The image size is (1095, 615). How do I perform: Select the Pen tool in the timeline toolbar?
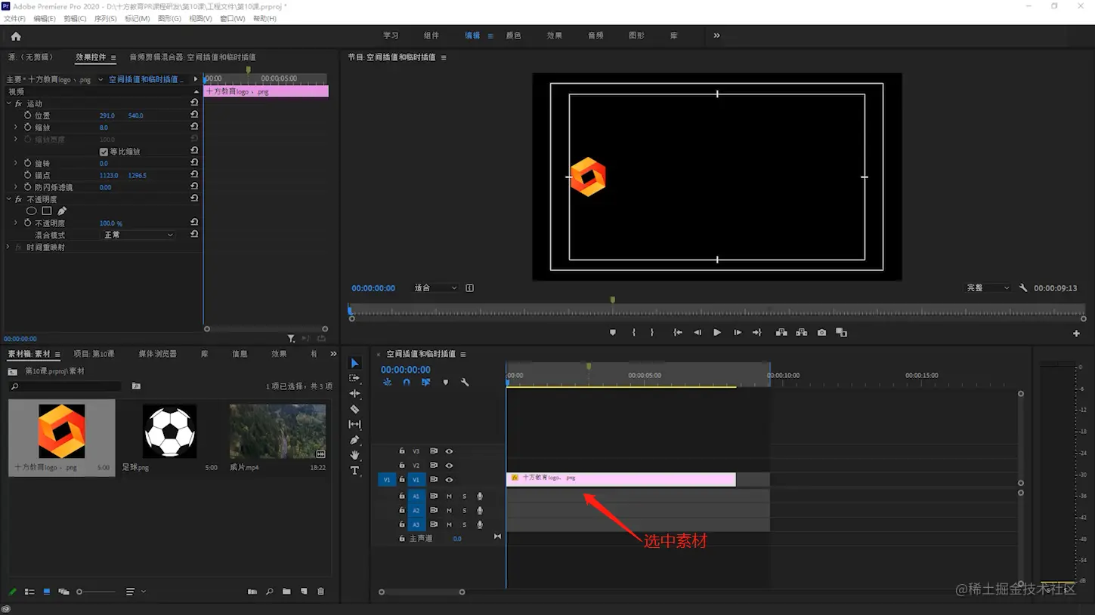354,440
